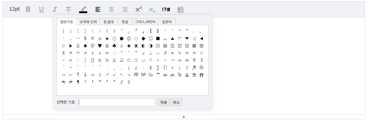Apply strikethrough formatting

tap(69, 9)
